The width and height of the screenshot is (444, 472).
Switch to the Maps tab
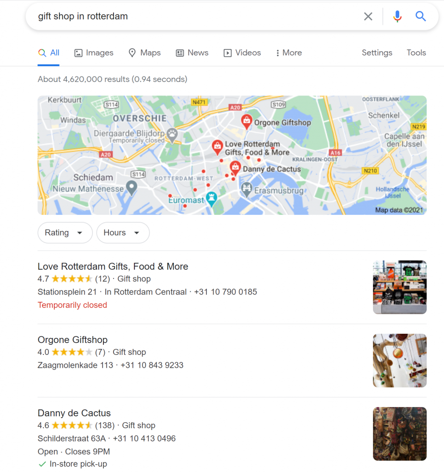144,53
